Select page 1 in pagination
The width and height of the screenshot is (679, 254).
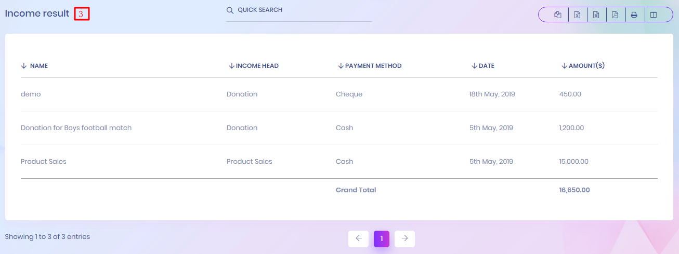click(382, 238)
